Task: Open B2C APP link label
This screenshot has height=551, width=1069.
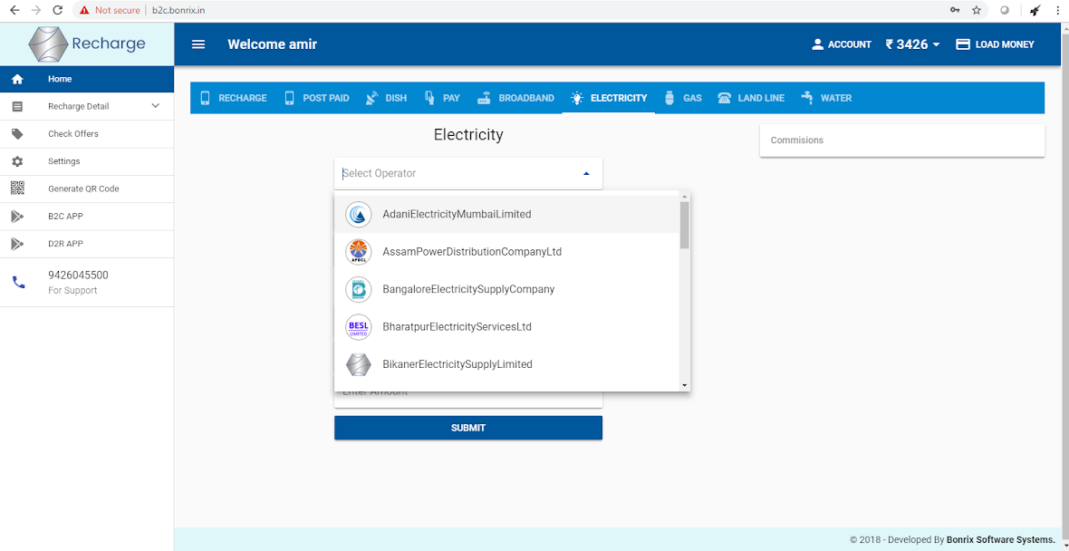Action: (65, 217)
